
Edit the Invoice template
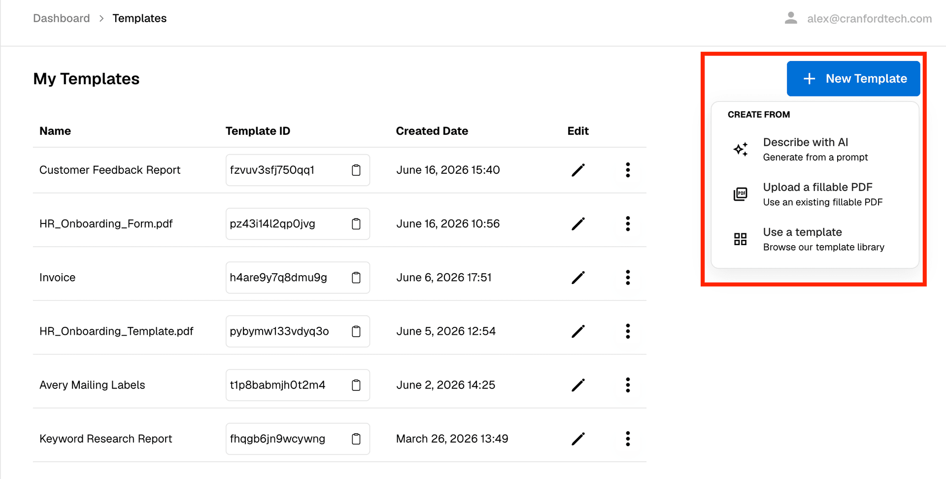(578, 277)
